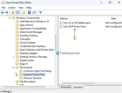Collapse the File Explorer tree node
122x93 pixels.
pyautogui.click(x=13, y=68)
